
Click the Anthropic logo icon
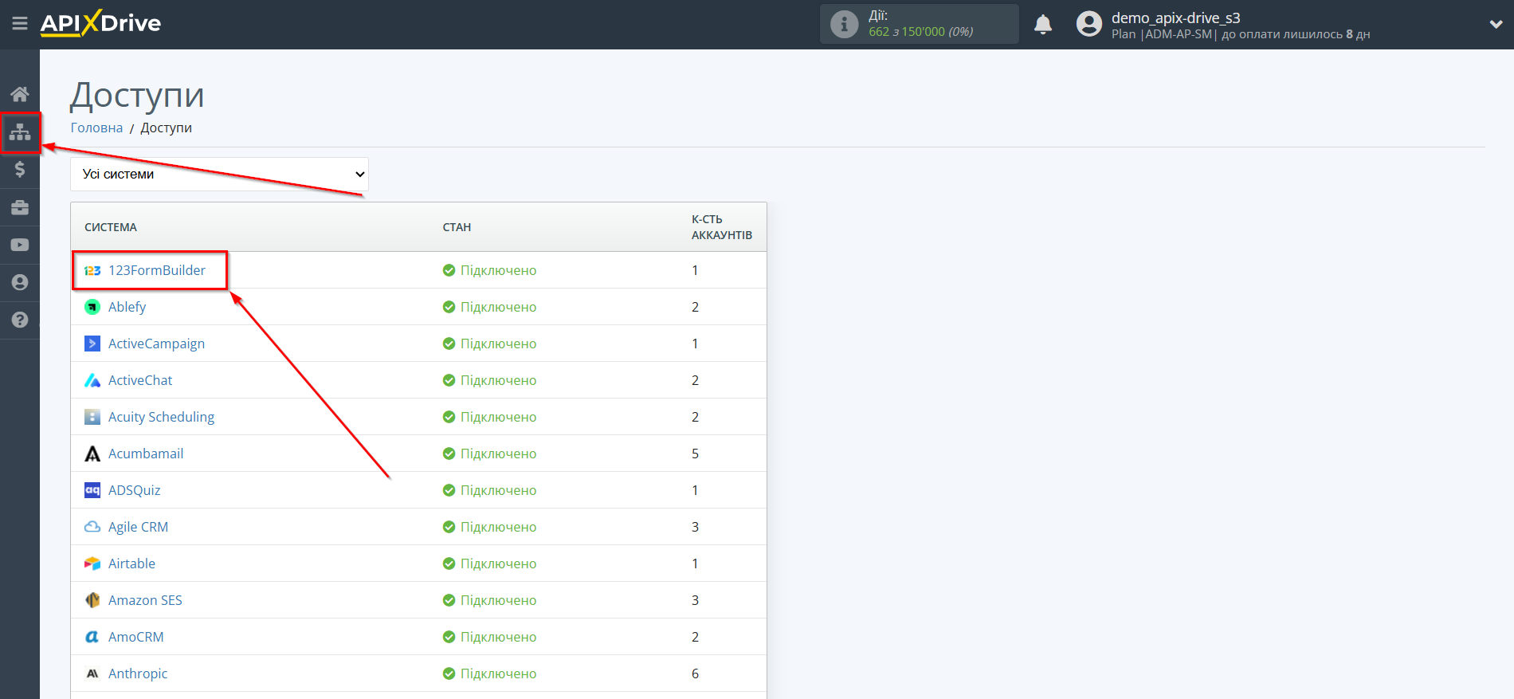pyautogui.click(x=92, y=673)
